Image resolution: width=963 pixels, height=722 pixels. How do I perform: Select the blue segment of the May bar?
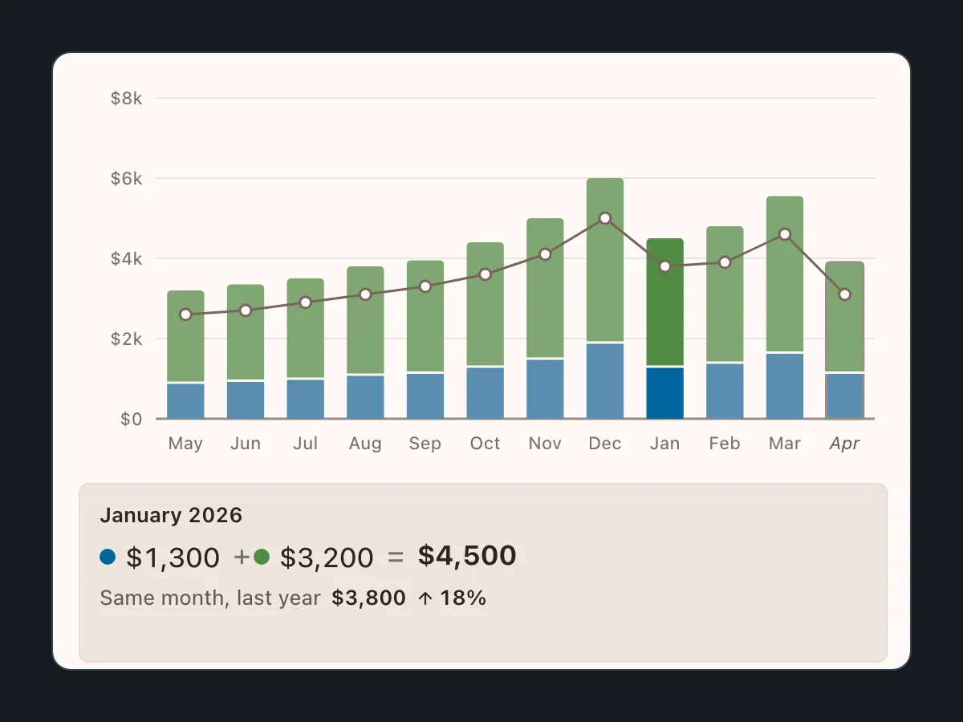(185, 401)
